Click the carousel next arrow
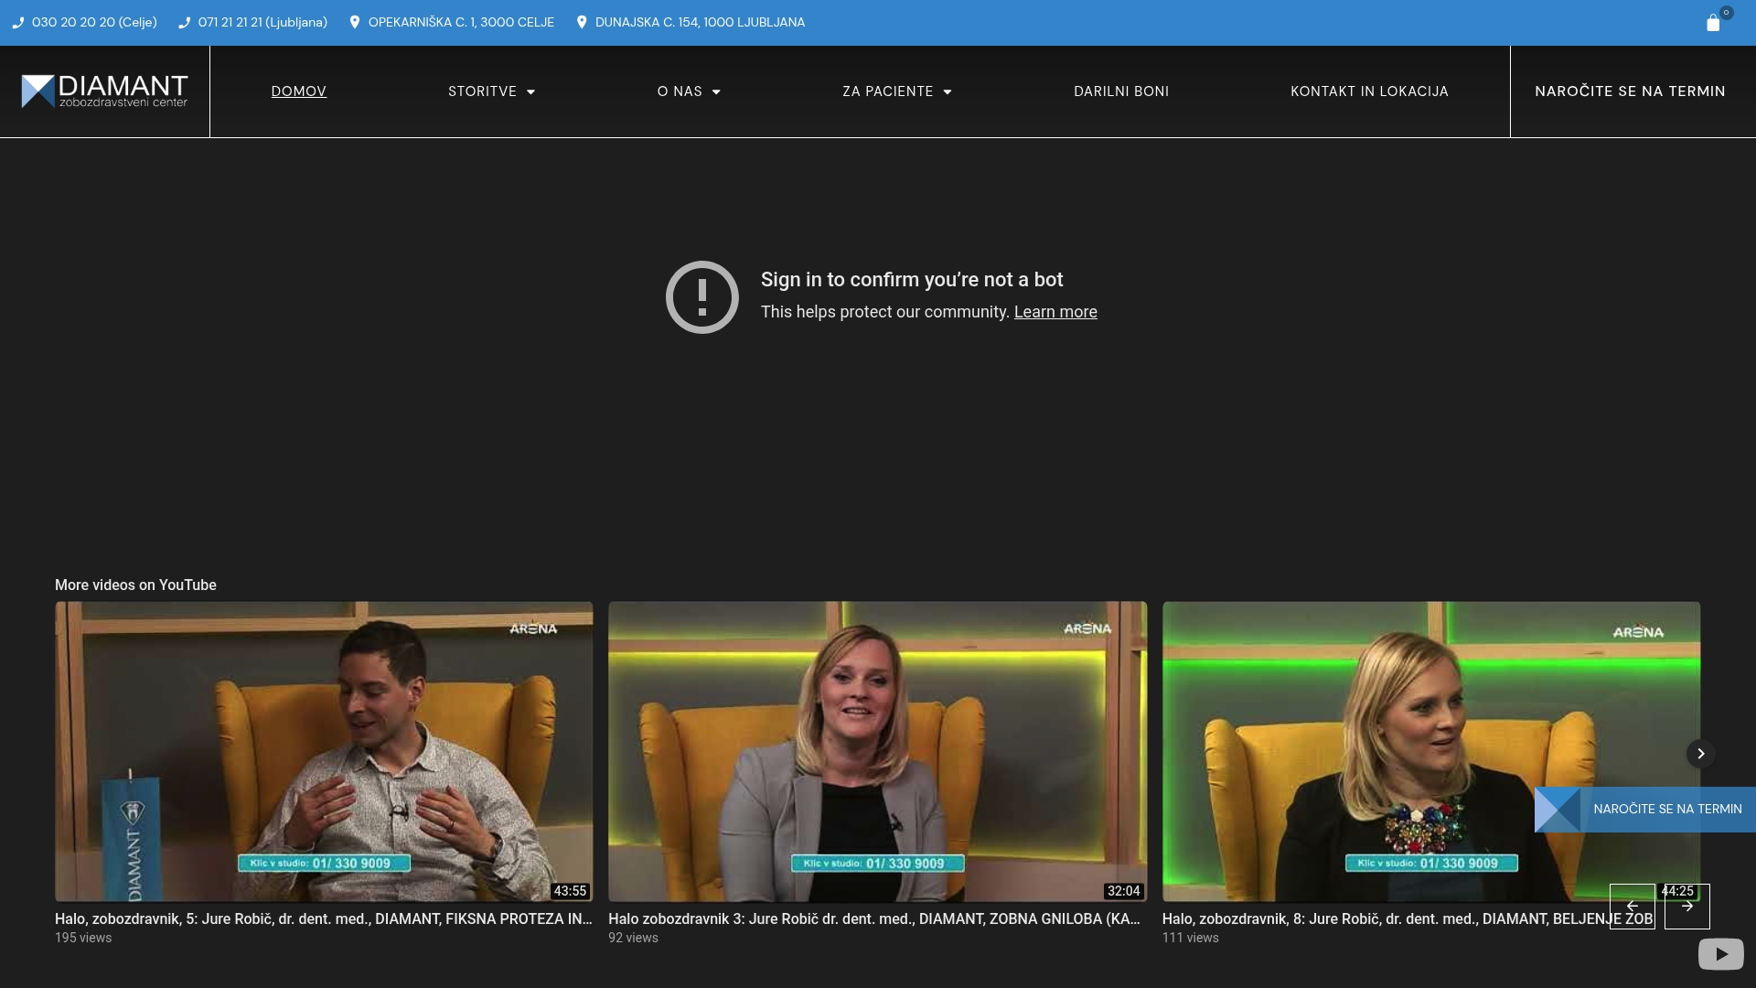Image resolution: width=1756 pixels, height=988 pixels. 1700,753
